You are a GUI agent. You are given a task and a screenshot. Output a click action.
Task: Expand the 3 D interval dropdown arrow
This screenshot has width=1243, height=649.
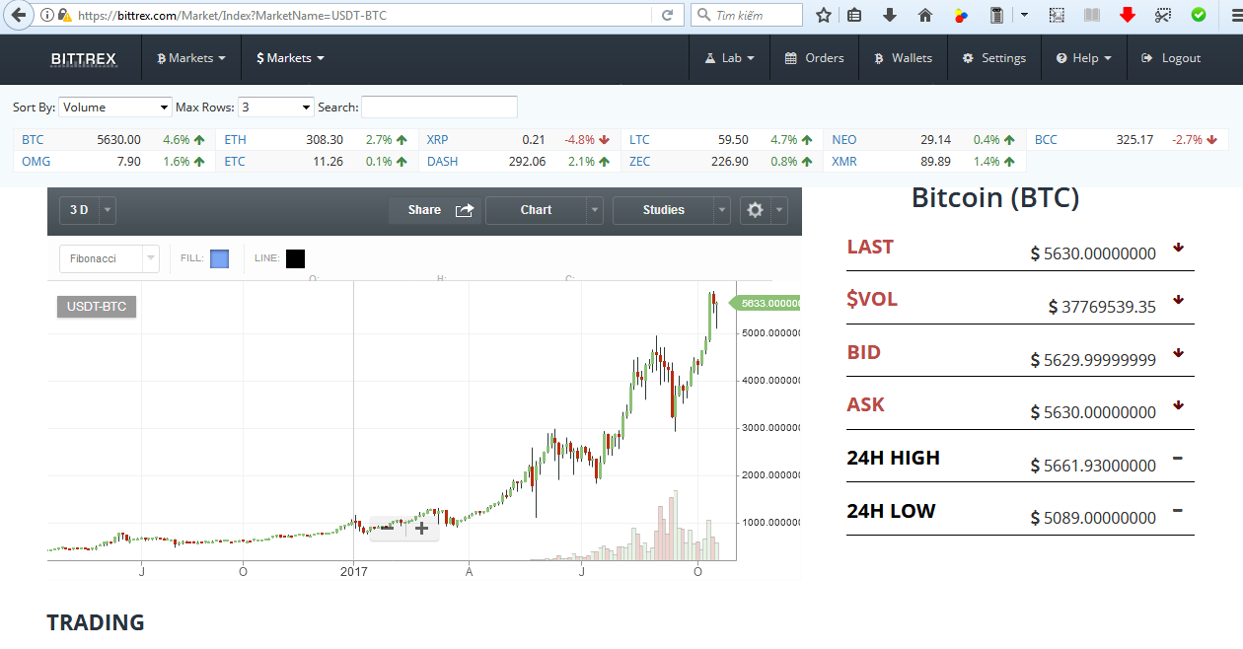pyautogui.click(x=108, y=210)
